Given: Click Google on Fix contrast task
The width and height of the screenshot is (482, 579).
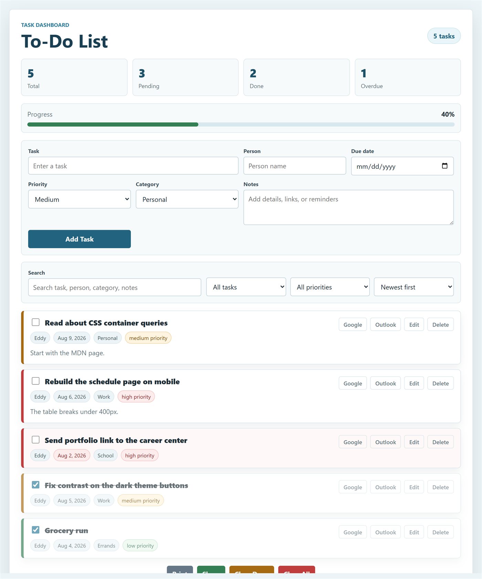Looking at the screenshot, I should pyautogui.click(x=353, y=487).
